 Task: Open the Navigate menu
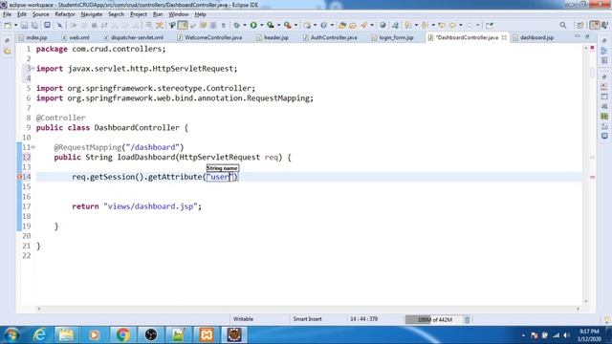pyautogui.click(x=92, y=14)
